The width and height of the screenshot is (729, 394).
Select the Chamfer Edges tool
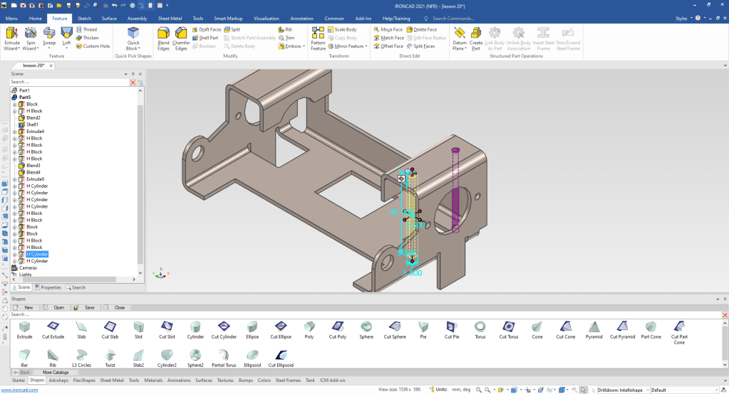pyautogui.click(x=182, y=37)
